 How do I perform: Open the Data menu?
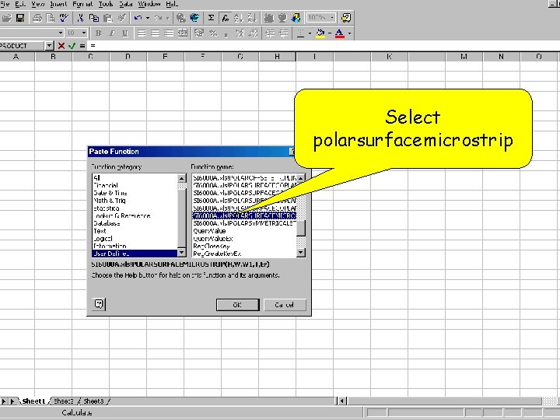point(126,5)
